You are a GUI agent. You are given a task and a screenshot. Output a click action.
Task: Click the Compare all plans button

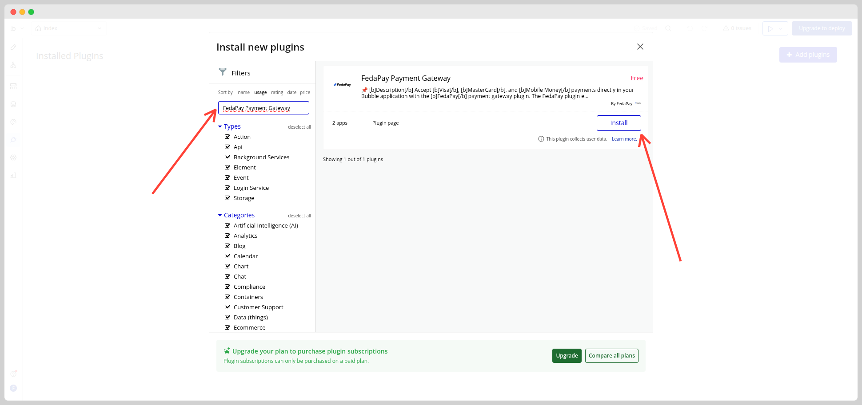click(x=611, y=356)
